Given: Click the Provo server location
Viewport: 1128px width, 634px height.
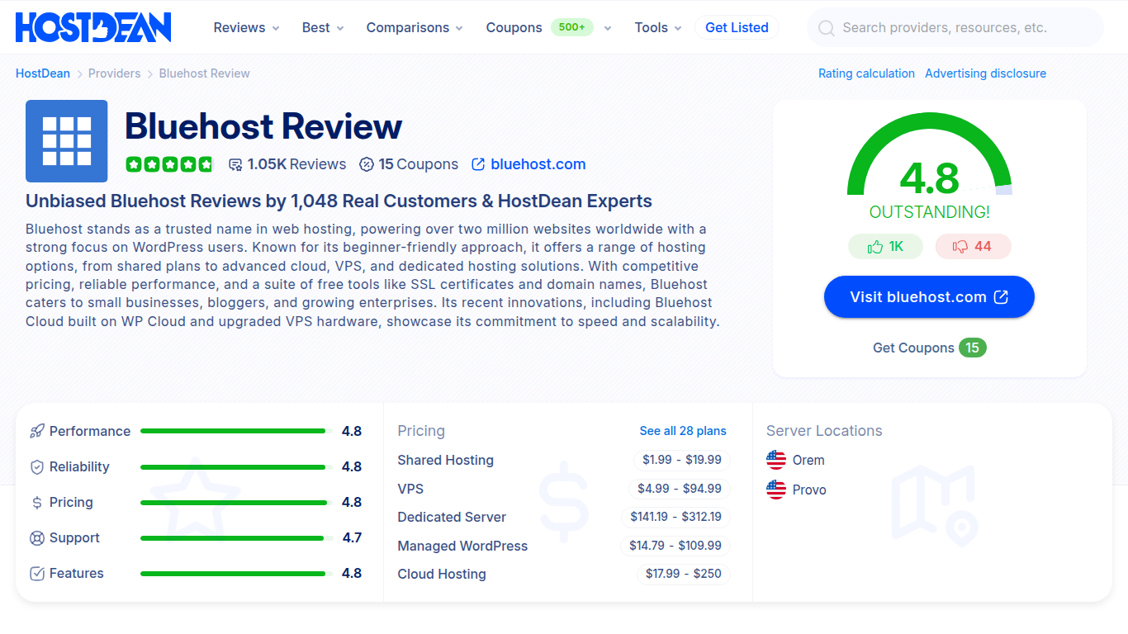Looking at the screenshot, I should [x=809, y=490].
